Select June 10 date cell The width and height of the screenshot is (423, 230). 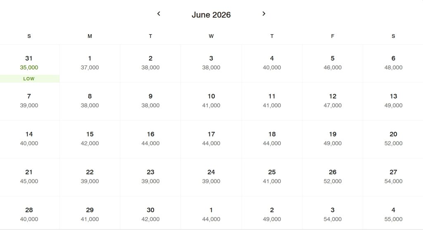pyautogui.click(x=211, y=101)
